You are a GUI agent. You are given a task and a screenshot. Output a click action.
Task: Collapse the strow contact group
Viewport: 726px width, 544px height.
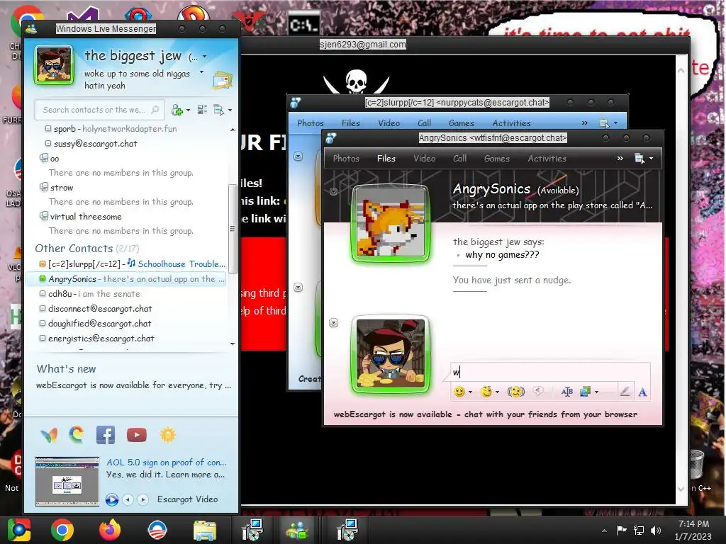tap(44, 187)
